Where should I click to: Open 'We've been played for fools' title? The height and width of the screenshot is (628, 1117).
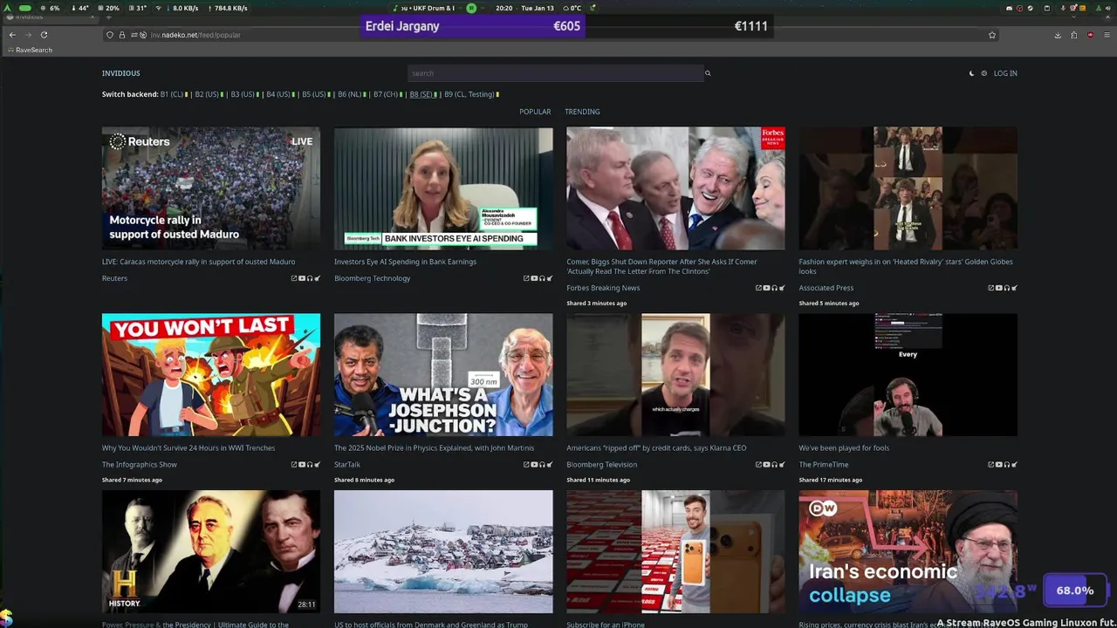pyautogui.click(x=844, y=448)
